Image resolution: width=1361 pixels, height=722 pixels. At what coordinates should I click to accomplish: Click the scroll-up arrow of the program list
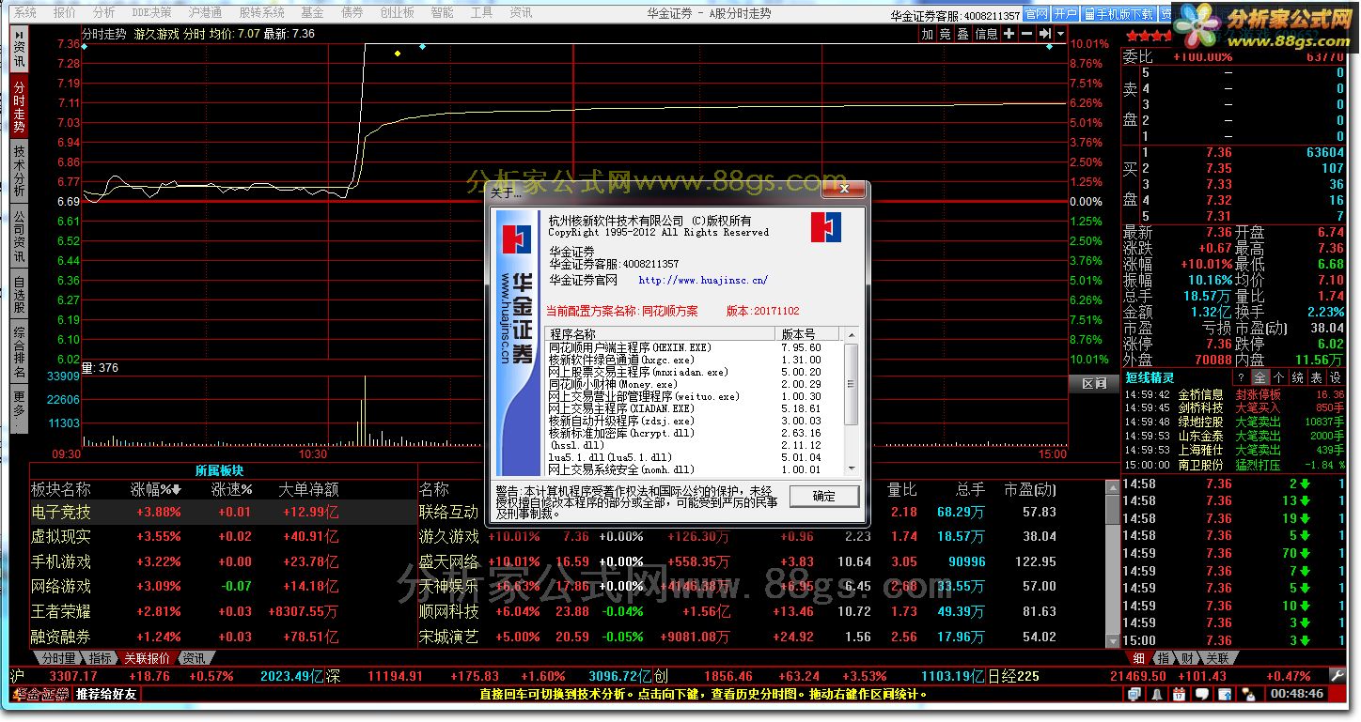[852, 333]
